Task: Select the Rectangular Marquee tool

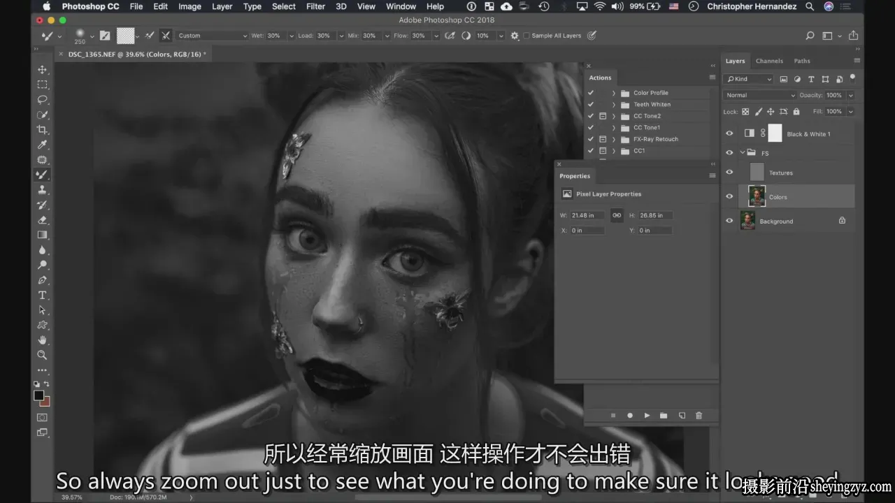Action: coord(42,85)
